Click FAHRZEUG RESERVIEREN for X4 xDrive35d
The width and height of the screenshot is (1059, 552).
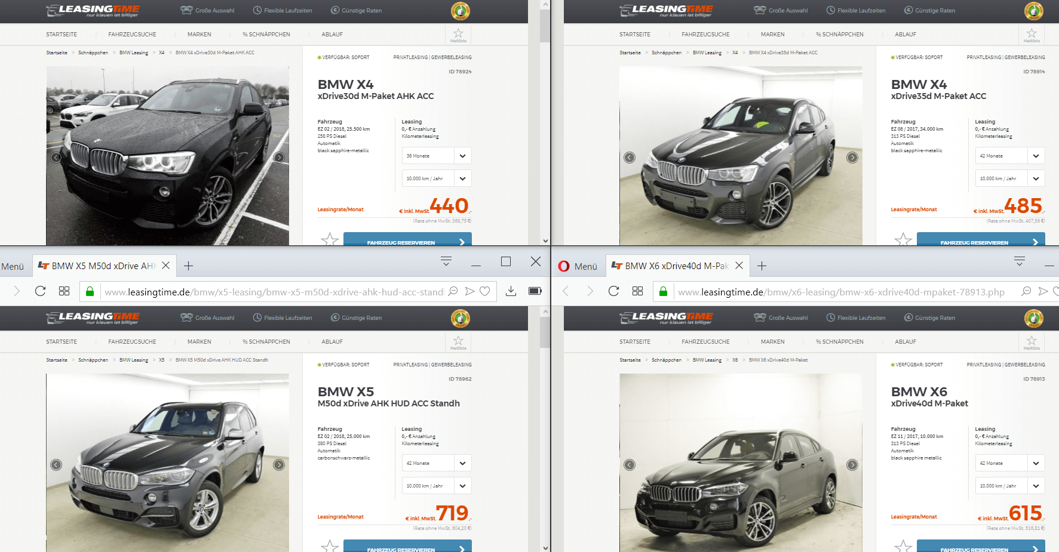click(981, 239)
